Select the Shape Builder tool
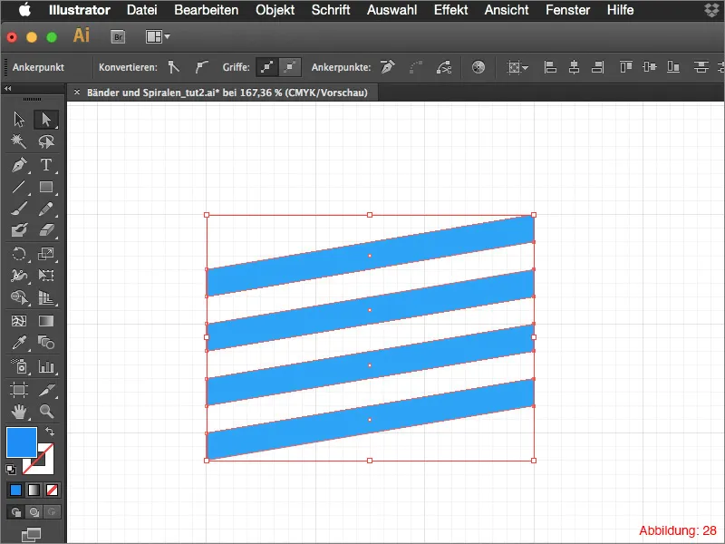Viewport: 725px width, 544px height. tap(19, 297)
